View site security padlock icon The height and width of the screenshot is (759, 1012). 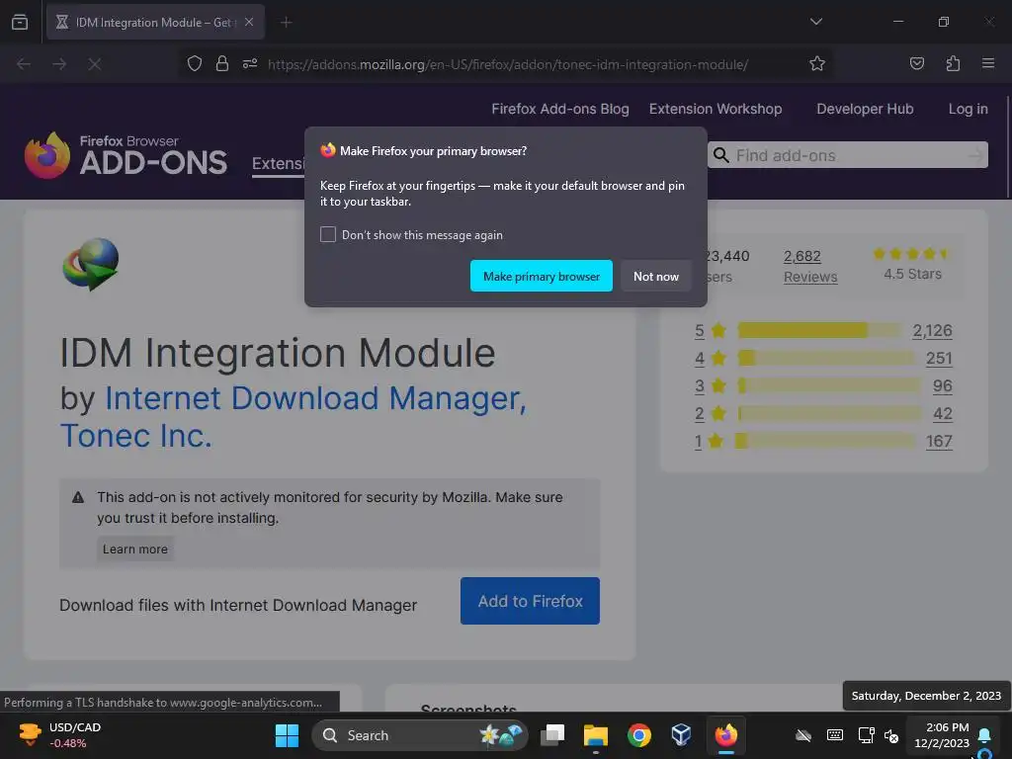pos(222,64)
